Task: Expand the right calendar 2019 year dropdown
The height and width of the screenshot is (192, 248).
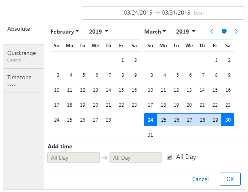Action: pos(186,32)
